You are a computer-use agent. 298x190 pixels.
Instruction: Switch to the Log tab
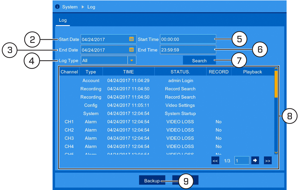click(x=63, y=20)
